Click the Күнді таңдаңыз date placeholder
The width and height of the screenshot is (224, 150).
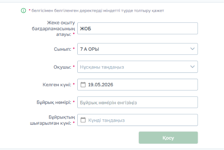tap(106, 120)
